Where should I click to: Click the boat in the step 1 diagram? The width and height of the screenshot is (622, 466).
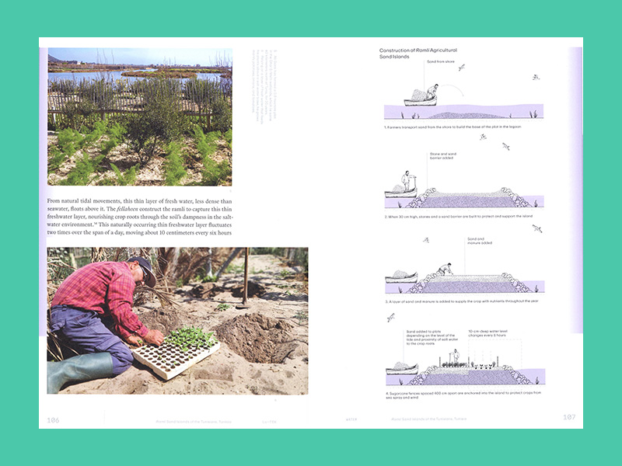click(x=421, y=99)
